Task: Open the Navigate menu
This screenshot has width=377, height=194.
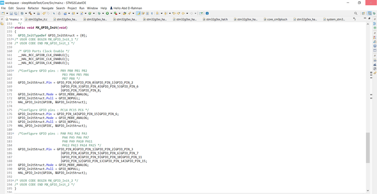Action: click(48, 8)
